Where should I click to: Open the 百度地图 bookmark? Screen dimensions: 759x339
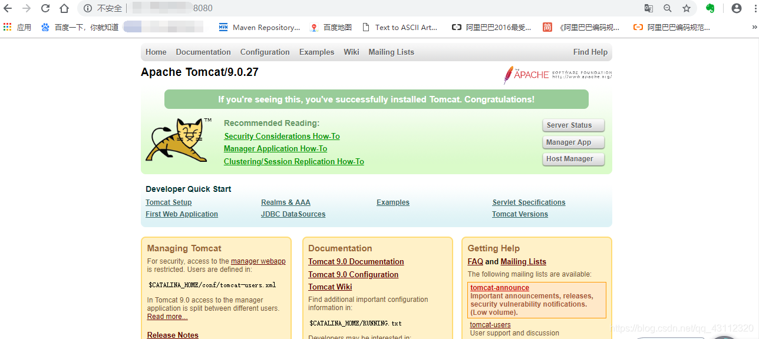pyautogui.click(x=331, y=27)
